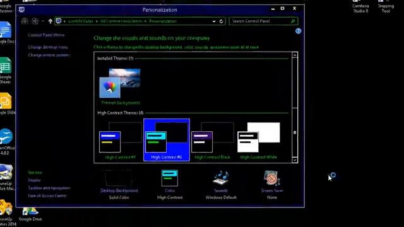Open Control Panel Home link
Screen dimensions: 404x227
[x=46, y=35]
